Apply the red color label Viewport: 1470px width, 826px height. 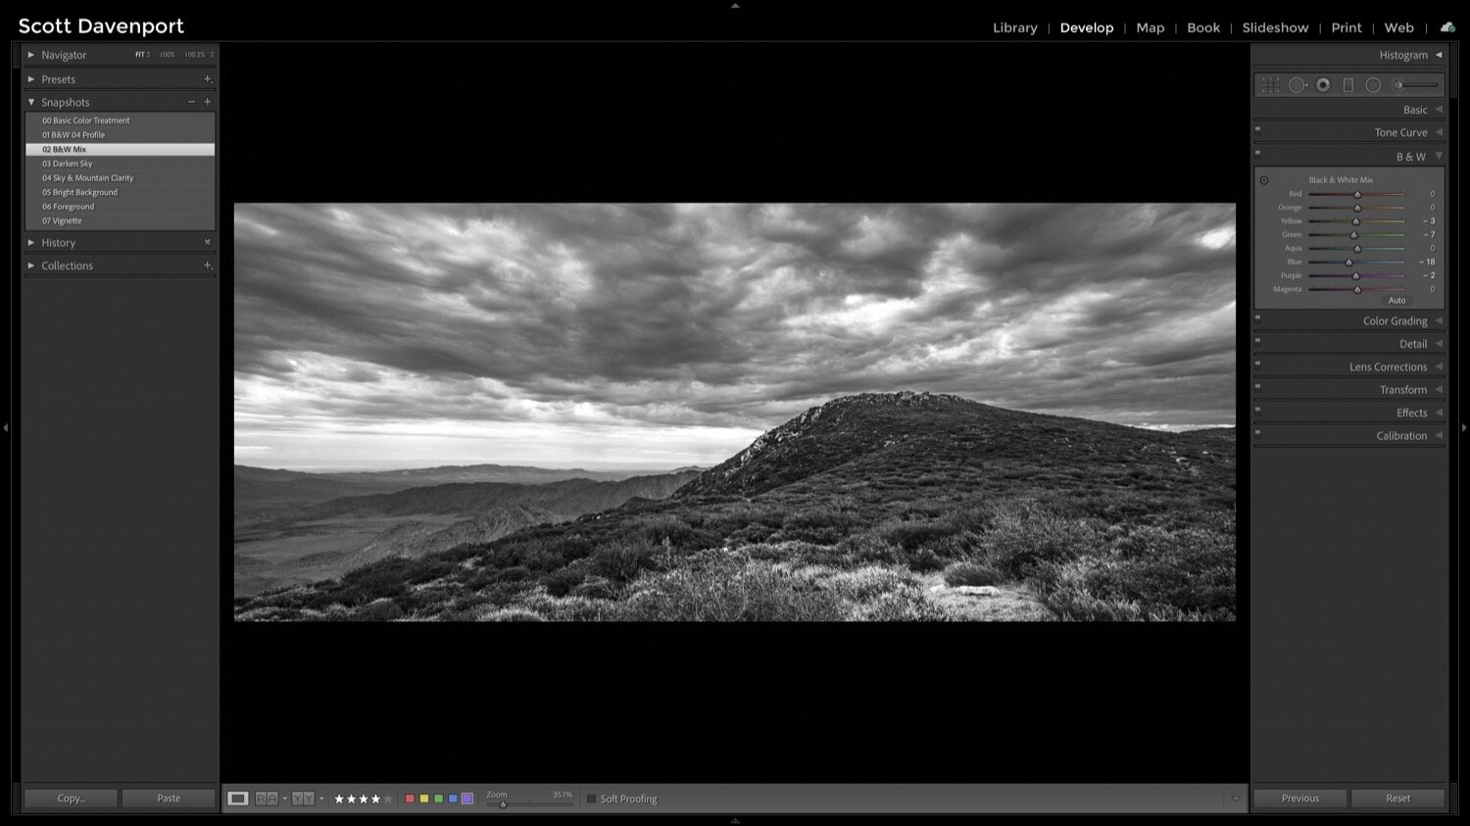coord(410,799)
